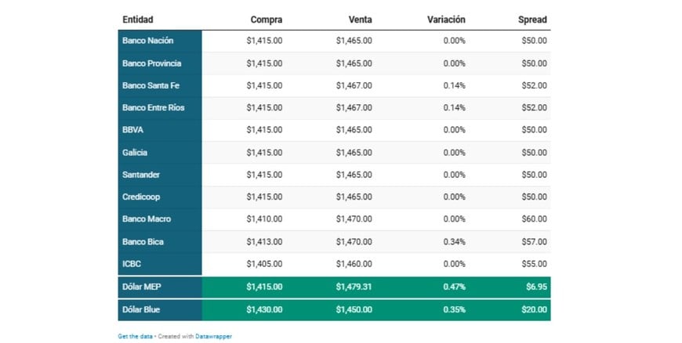The height and width of the screenshot is (343, 682).
Task: Click the Dólar MEP row label
Action: pos(142,287)
